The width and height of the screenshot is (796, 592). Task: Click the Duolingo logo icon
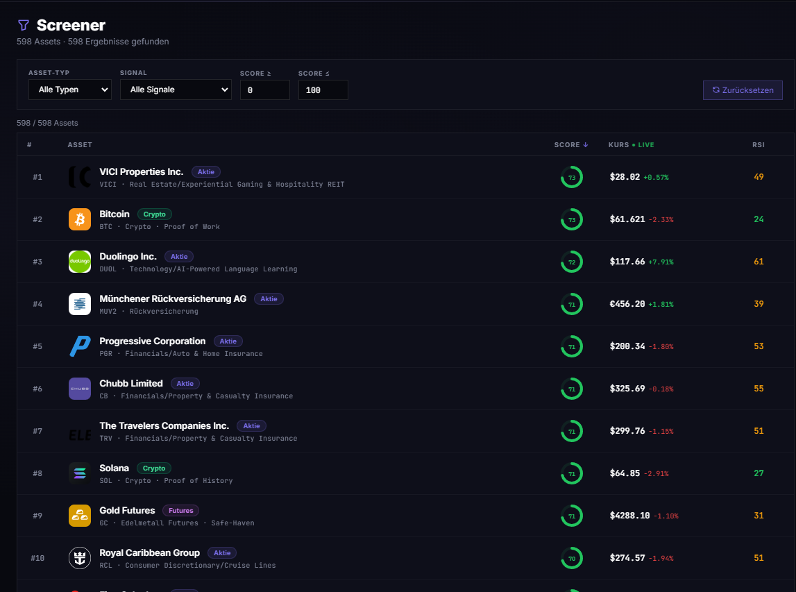[x=80, y=262]
